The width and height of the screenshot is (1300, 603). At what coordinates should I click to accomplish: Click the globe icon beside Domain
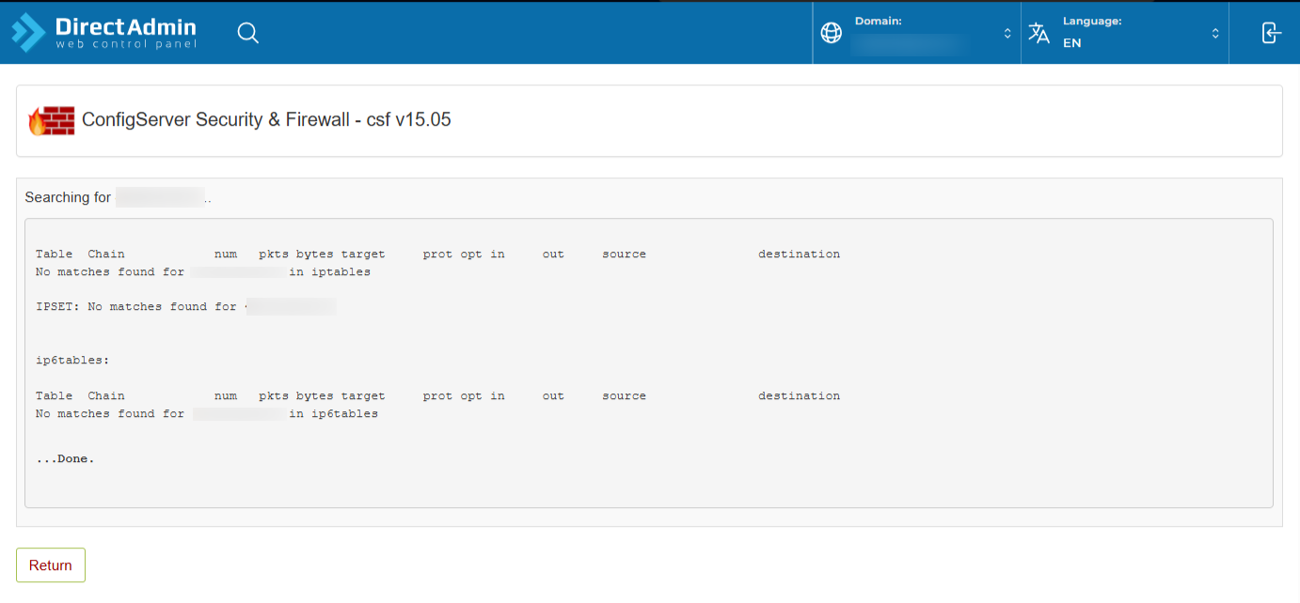click(x=831, y=33)
